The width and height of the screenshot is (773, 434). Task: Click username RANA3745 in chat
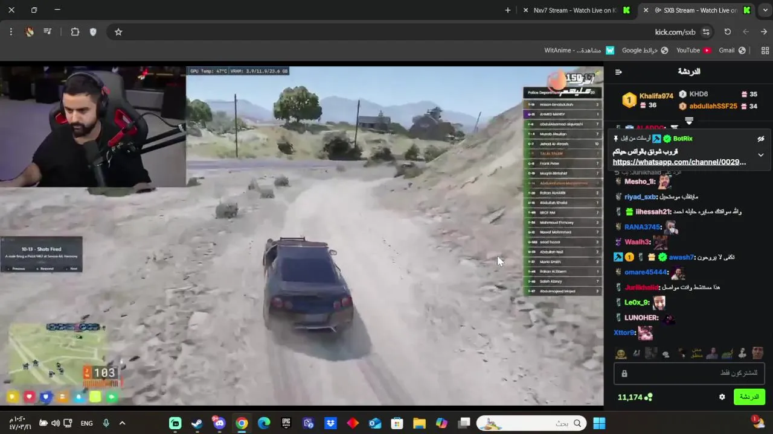(x=643, y=227)
